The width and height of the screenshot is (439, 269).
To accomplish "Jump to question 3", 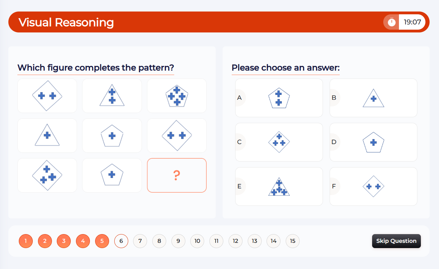I will click(64, 241).
